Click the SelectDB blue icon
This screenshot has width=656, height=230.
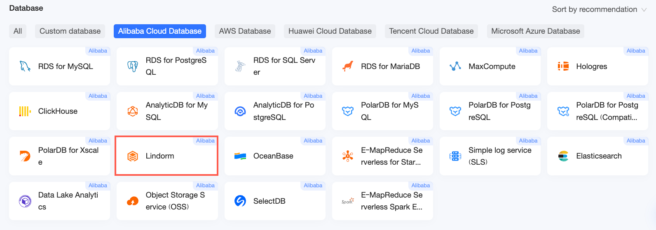pyautogui.click(x=240, y=201)
